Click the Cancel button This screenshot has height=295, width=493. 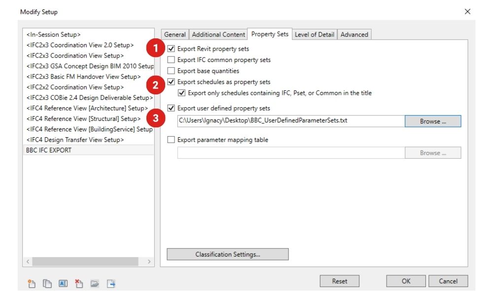(448, 281)
